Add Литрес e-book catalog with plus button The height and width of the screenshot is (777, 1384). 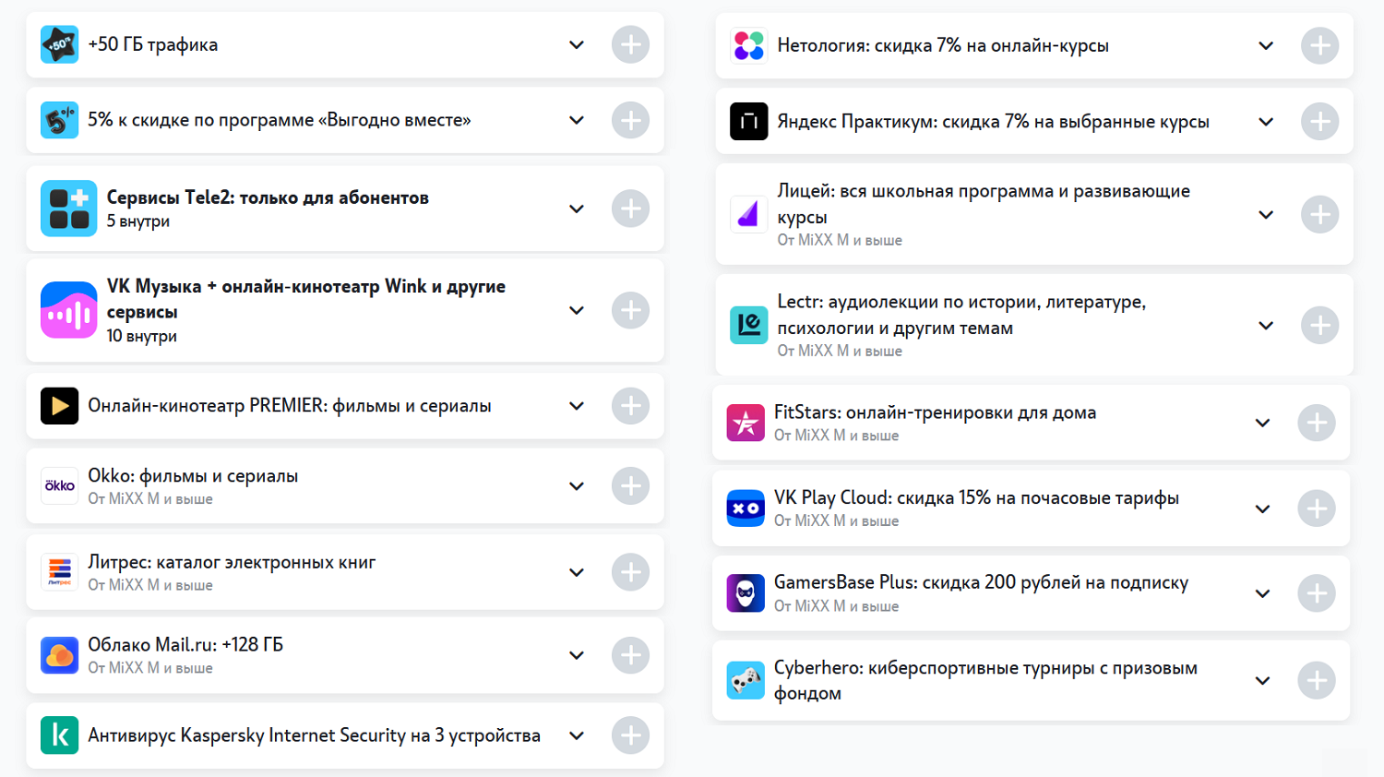[x=630, y=572]
